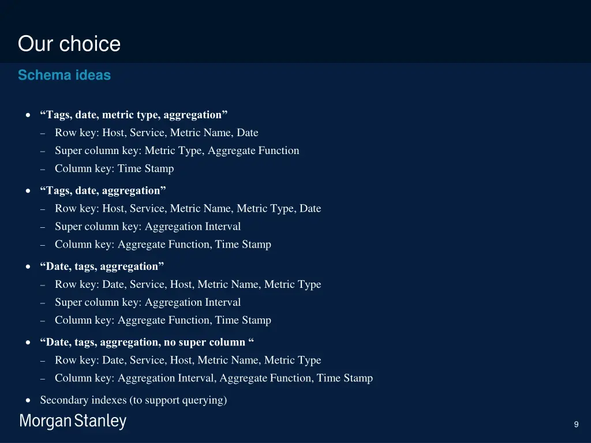Click super column key line under "Date, tags, aggregation"

click(x=148, y=302)
